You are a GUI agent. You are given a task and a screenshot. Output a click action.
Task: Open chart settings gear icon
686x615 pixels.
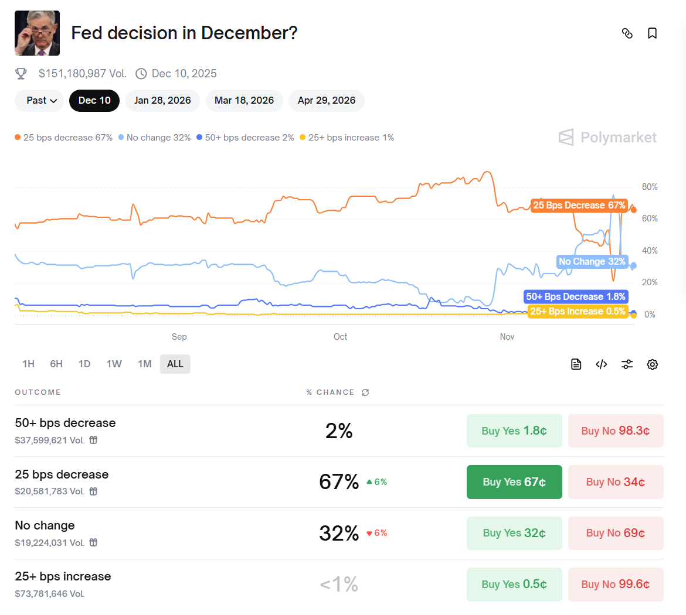[x=652, y=364]
